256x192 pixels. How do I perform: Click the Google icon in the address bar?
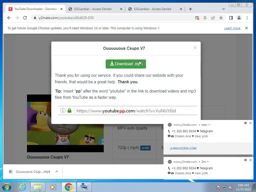coord(205,18)
